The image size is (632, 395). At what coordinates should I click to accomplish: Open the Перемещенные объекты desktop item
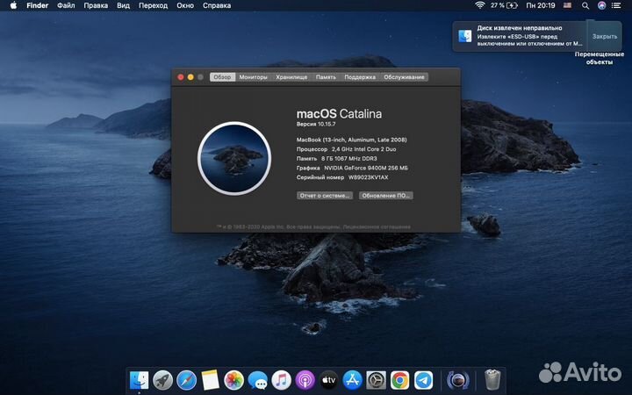click(x=600, y=58)
